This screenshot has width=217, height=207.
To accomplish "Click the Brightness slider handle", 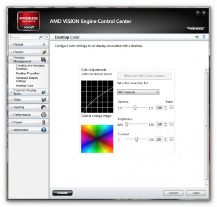I will 127,124.
